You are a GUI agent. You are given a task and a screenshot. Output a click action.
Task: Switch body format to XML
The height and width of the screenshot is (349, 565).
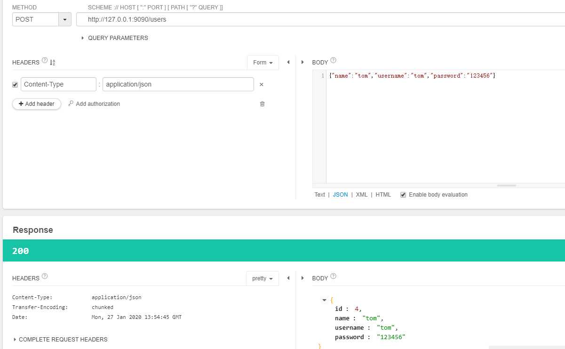click(x=362, y=195)
